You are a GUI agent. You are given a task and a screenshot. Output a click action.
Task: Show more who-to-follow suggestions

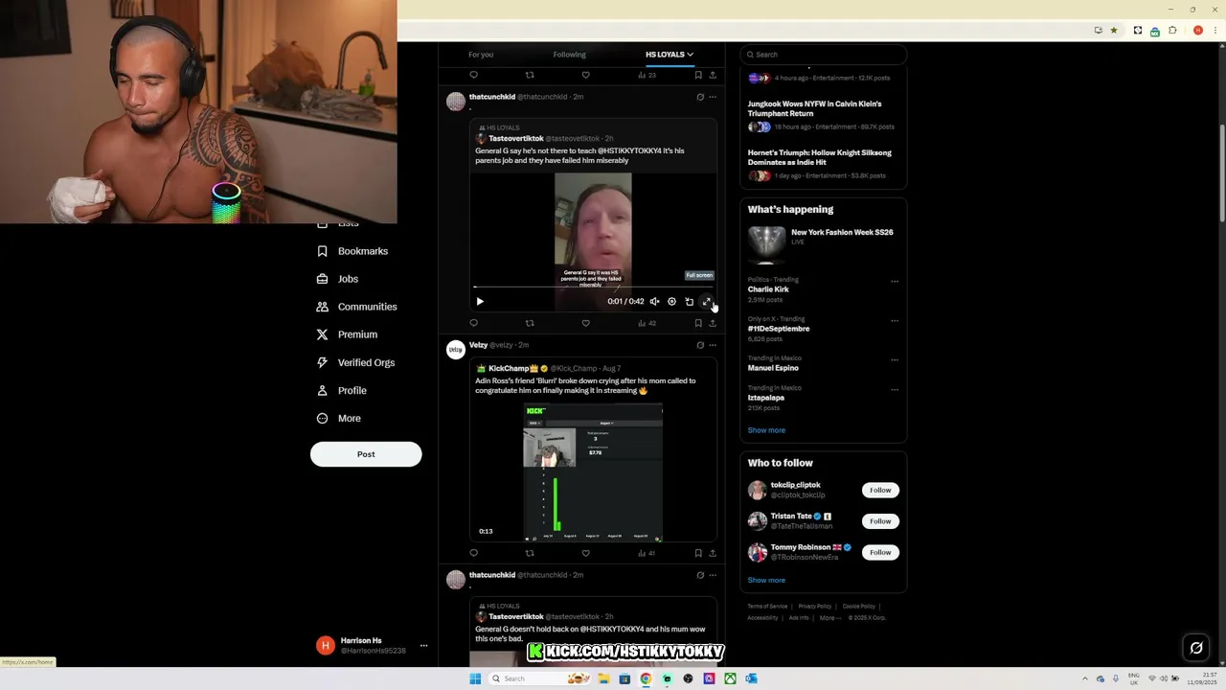point(766,580)
